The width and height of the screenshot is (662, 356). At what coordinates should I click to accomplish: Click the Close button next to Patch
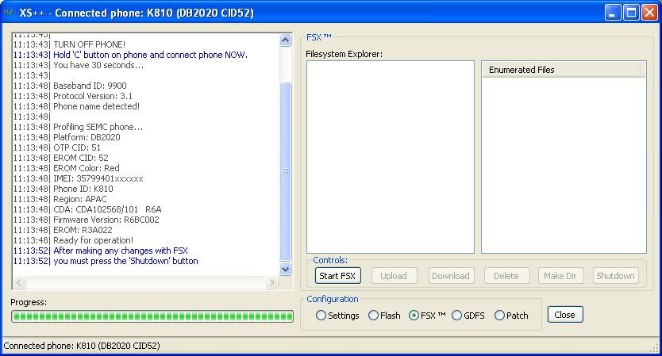(x=564, y=315)
